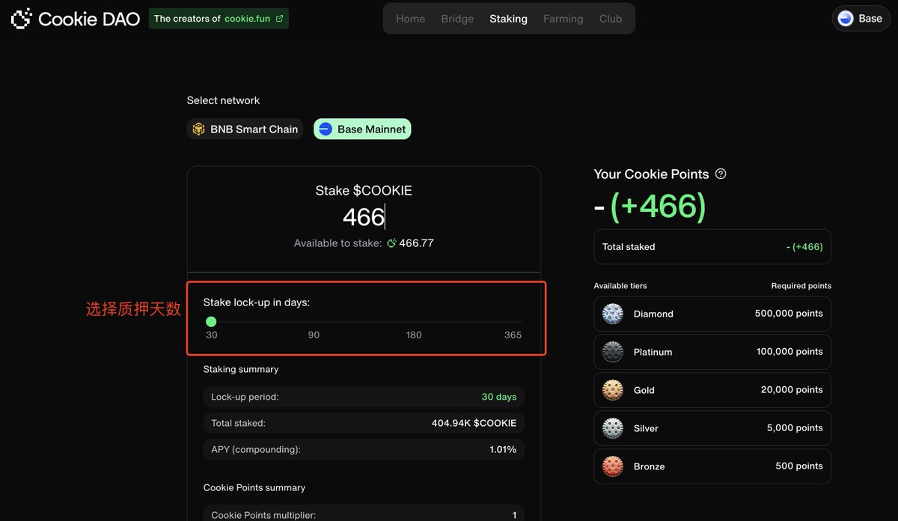Open the external link icon beside cookie.fun
Image resolution: width=898 pixels, height=521 pixels.
(280, 19)
